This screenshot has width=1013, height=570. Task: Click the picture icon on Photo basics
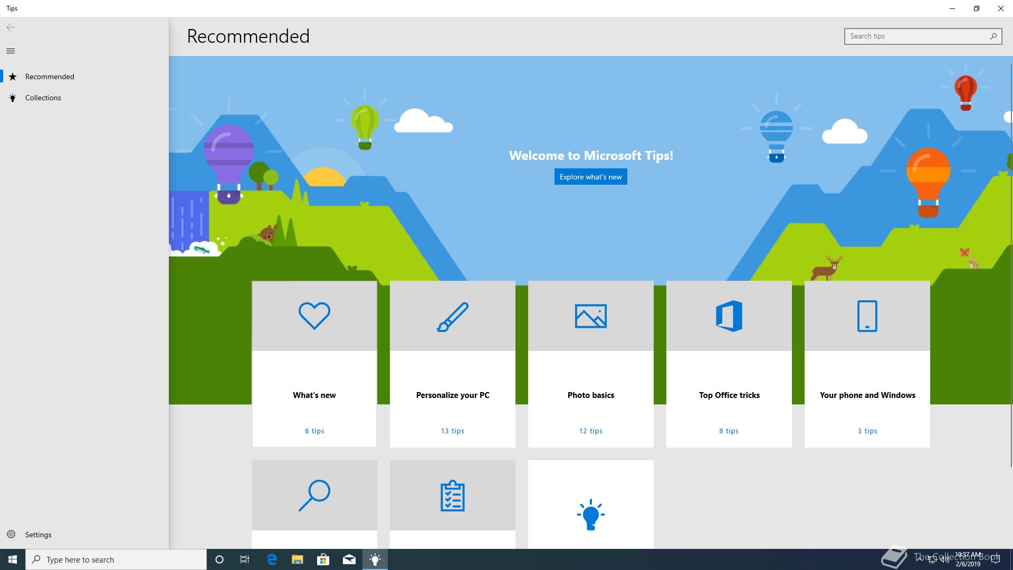tap(591, 316)
